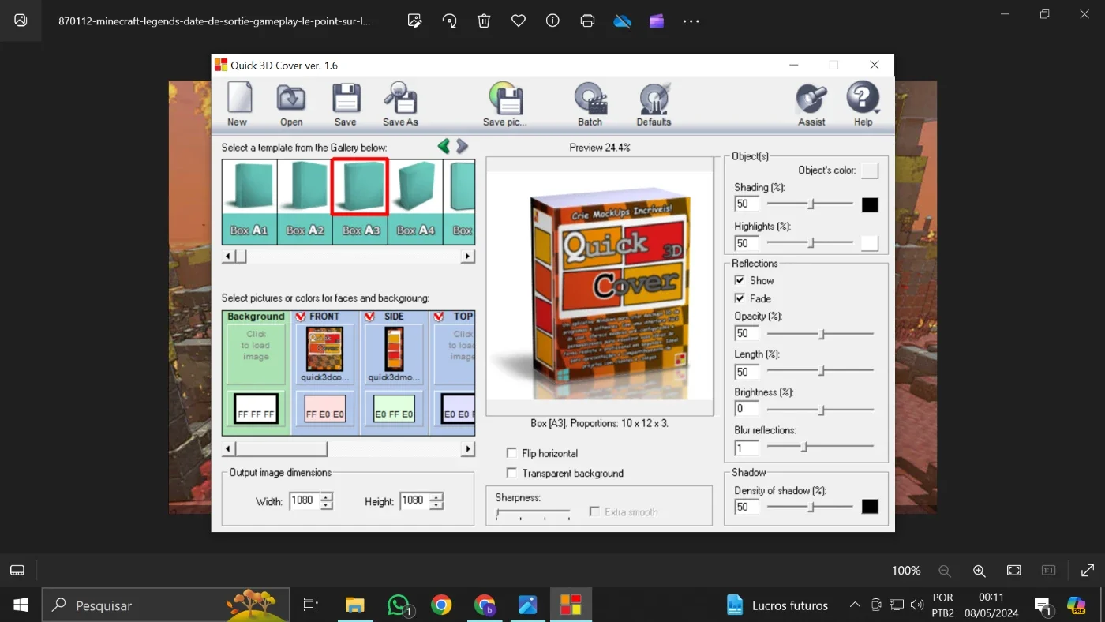Click template gallery scroll left arrow

[228, 256]
